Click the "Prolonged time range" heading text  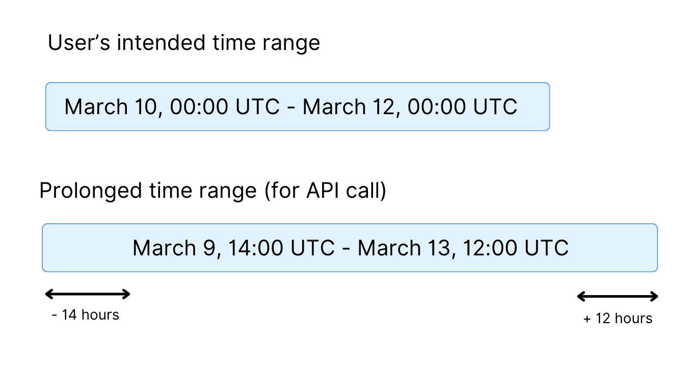tap(148, 191)
